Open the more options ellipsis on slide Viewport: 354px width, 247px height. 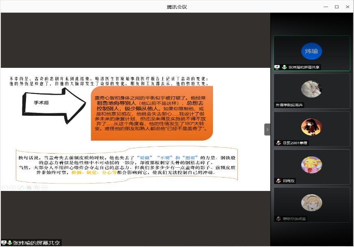pyautogui.click(x=45, y=187)
